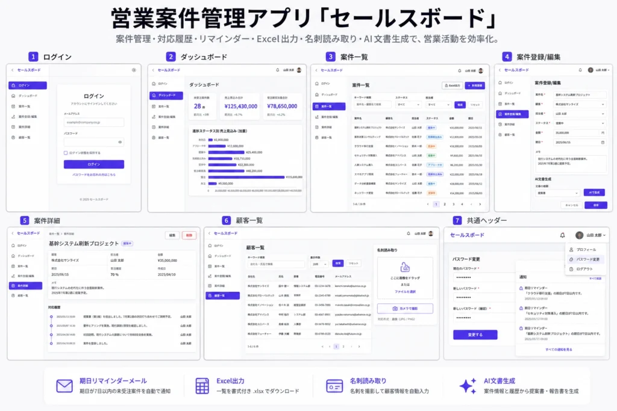Click the calendar icon in the 期日 date field

point(603,142)
